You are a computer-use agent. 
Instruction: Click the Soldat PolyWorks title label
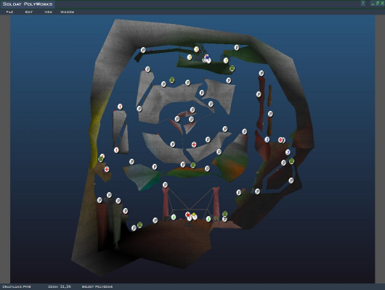coord(28,4)
